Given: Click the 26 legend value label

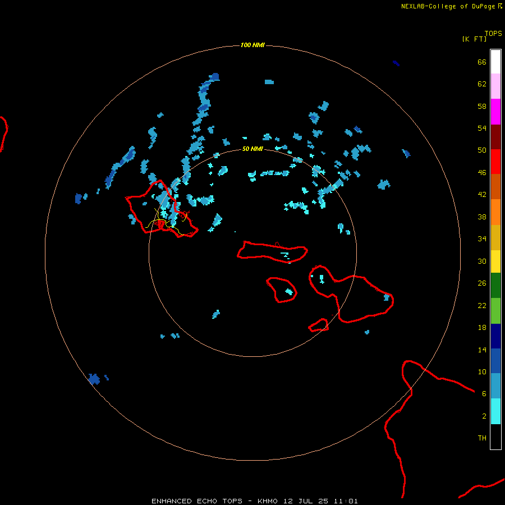Looking at the screenshot, I should pyautogui.click(x=482, y=283).
